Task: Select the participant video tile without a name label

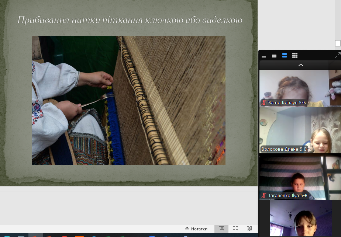Action: [x=300, y=218]
